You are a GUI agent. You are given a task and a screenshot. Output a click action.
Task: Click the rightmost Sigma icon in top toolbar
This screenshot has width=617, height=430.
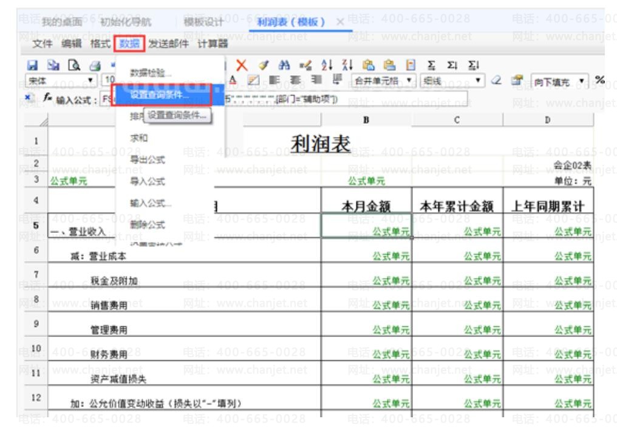[x=473, y=66]
